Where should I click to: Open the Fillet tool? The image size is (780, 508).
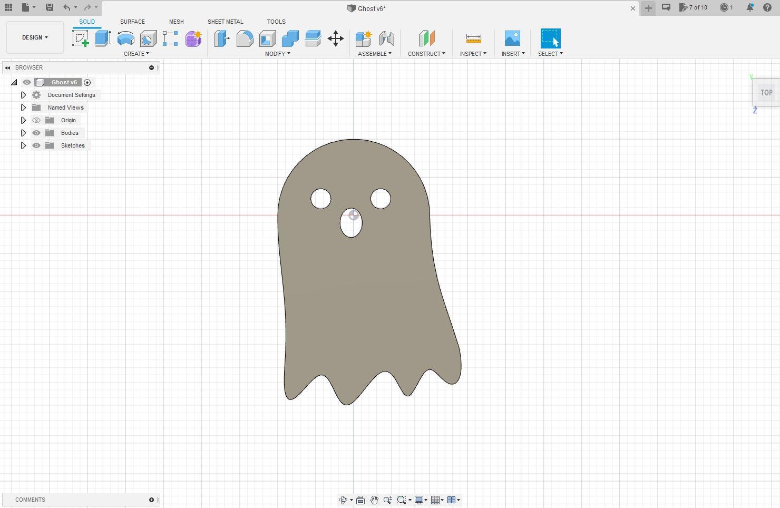(x=244, y=38)
